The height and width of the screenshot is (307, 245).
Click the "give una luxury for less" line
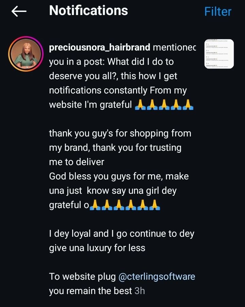pyautogui.click(x=97, y=248)
